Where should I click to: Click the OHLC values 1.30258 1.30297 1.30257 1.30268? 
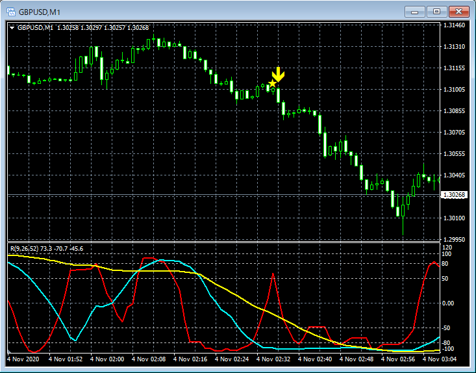[103, 28]
